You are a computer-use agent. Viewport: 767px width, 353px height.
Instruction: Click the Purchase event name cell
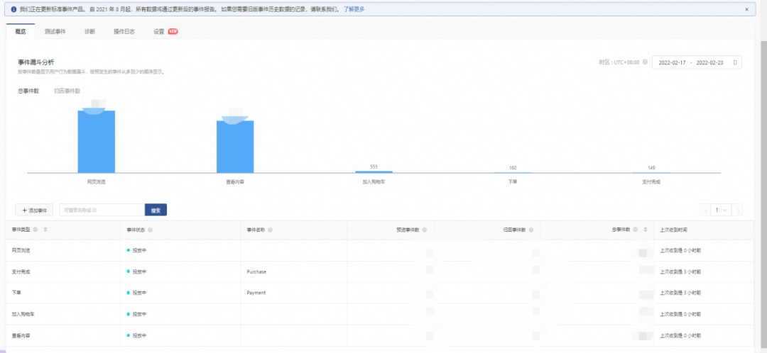(x=257, y=272)
